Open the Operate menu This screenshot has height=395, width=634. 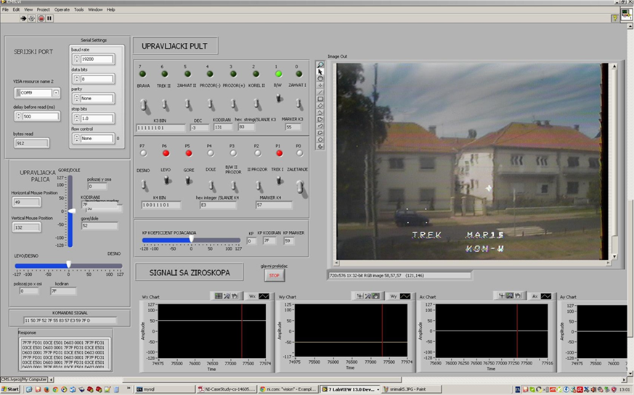click(x=62, y=9)
